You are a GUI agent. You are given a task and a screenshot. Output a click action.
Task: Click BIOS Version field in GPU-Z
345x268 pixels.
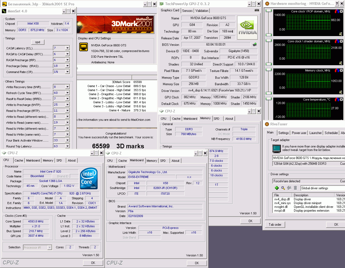pyautogui.click(x=216, y=44)
